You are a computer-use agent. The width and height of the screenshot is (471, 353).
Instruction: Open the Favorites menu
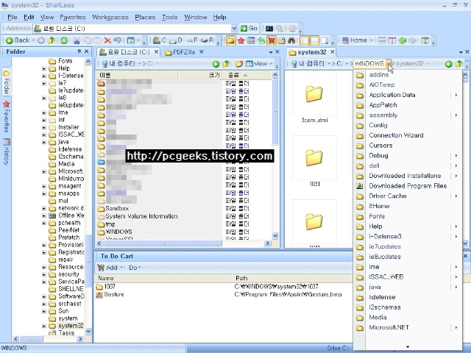(73, 17)
